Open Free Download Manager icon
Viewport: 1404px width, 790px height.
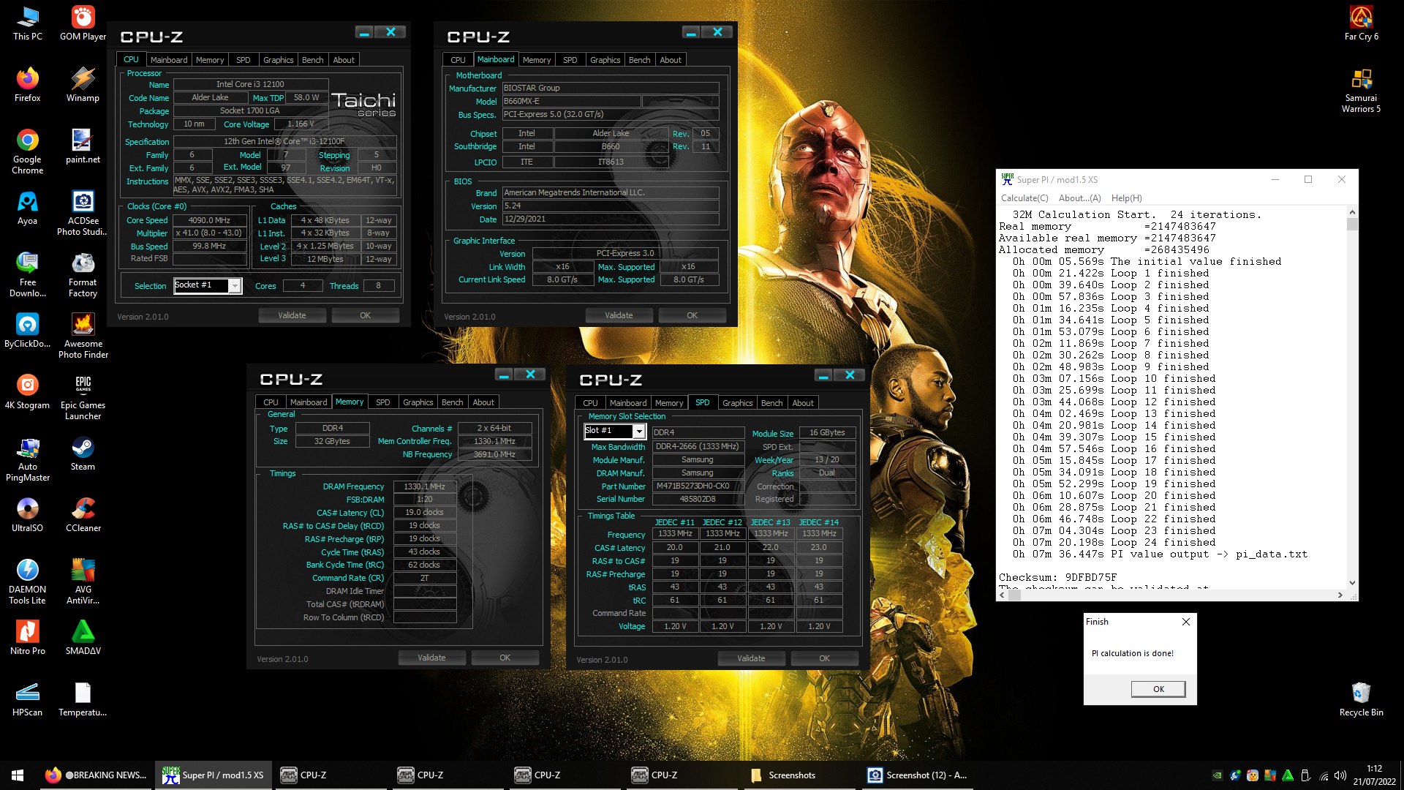click(28, 274)
